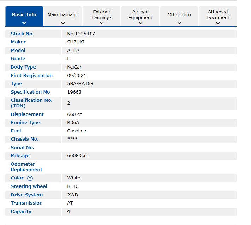Select the Basic Info tab label
The width and height of the screenshot is (251, 225).
(x=24, y=15)
